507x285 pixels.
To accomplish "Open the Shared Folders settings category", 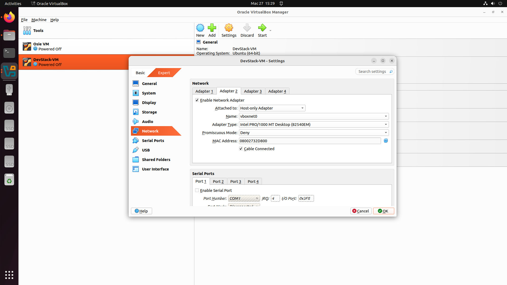I will (156, 159).
